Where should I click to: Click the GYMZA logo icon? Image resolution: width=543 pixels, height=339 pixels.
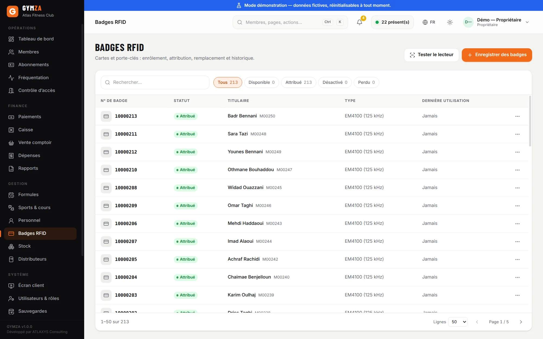12,11
